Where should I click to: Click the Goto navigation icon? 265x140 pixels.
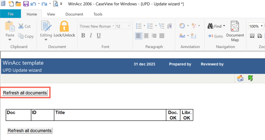pyautogui.click(x=210, y=36)
